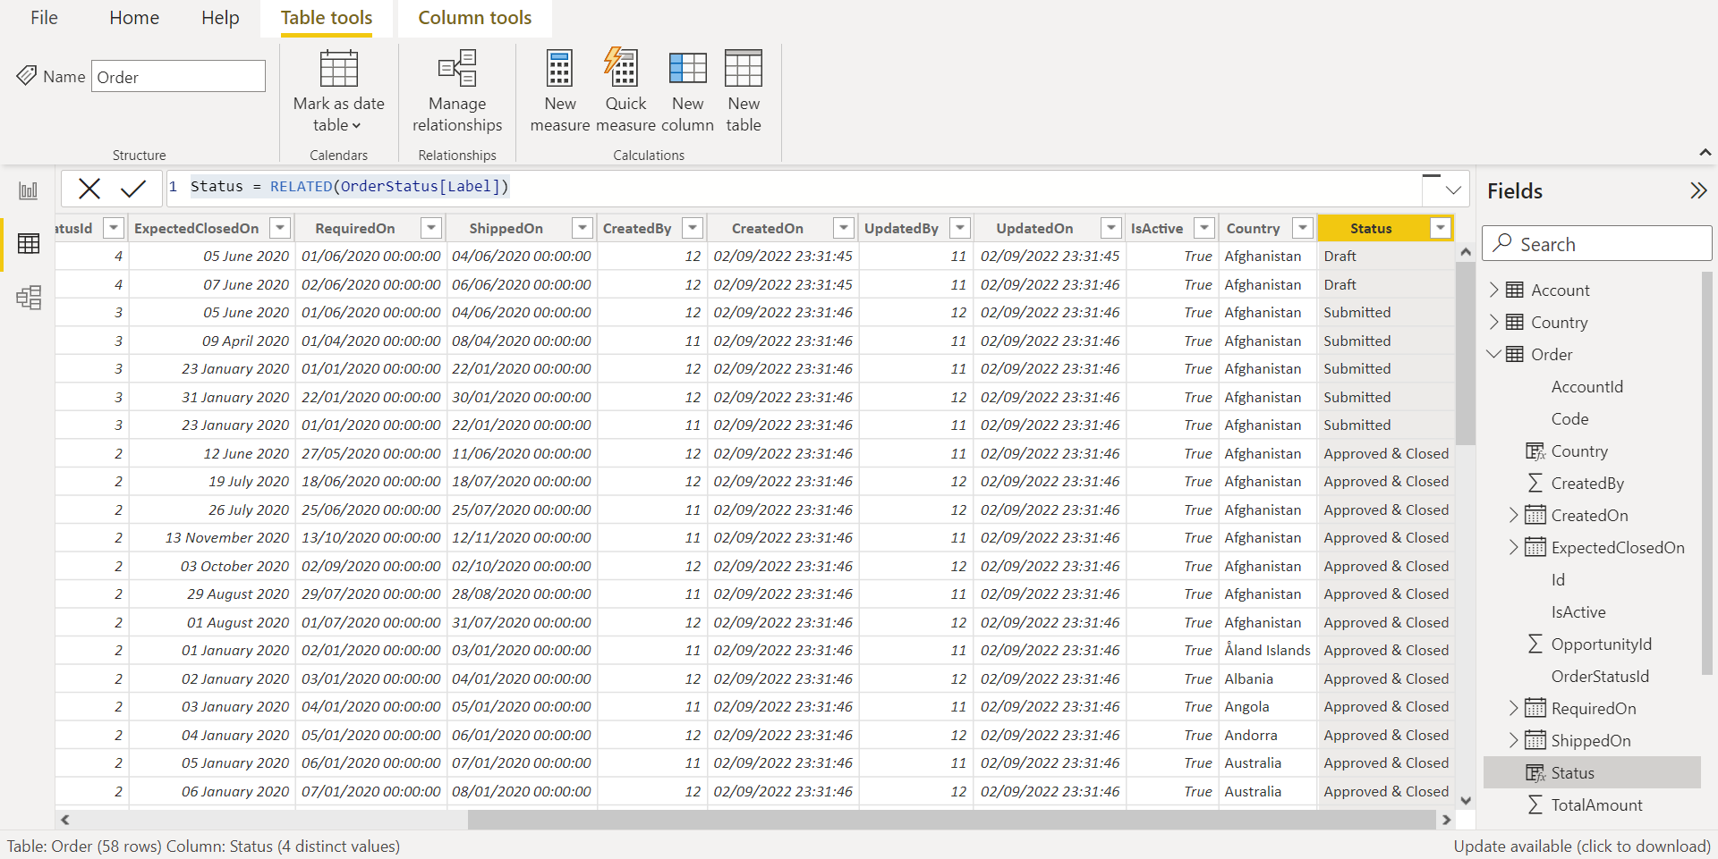Click the Update available link
The width and height of the screenshot is (1718, 859).
[x=1581, y=846]
